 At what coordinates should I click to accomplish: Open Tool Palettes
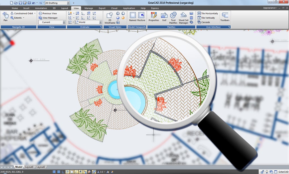coord(173,18)
